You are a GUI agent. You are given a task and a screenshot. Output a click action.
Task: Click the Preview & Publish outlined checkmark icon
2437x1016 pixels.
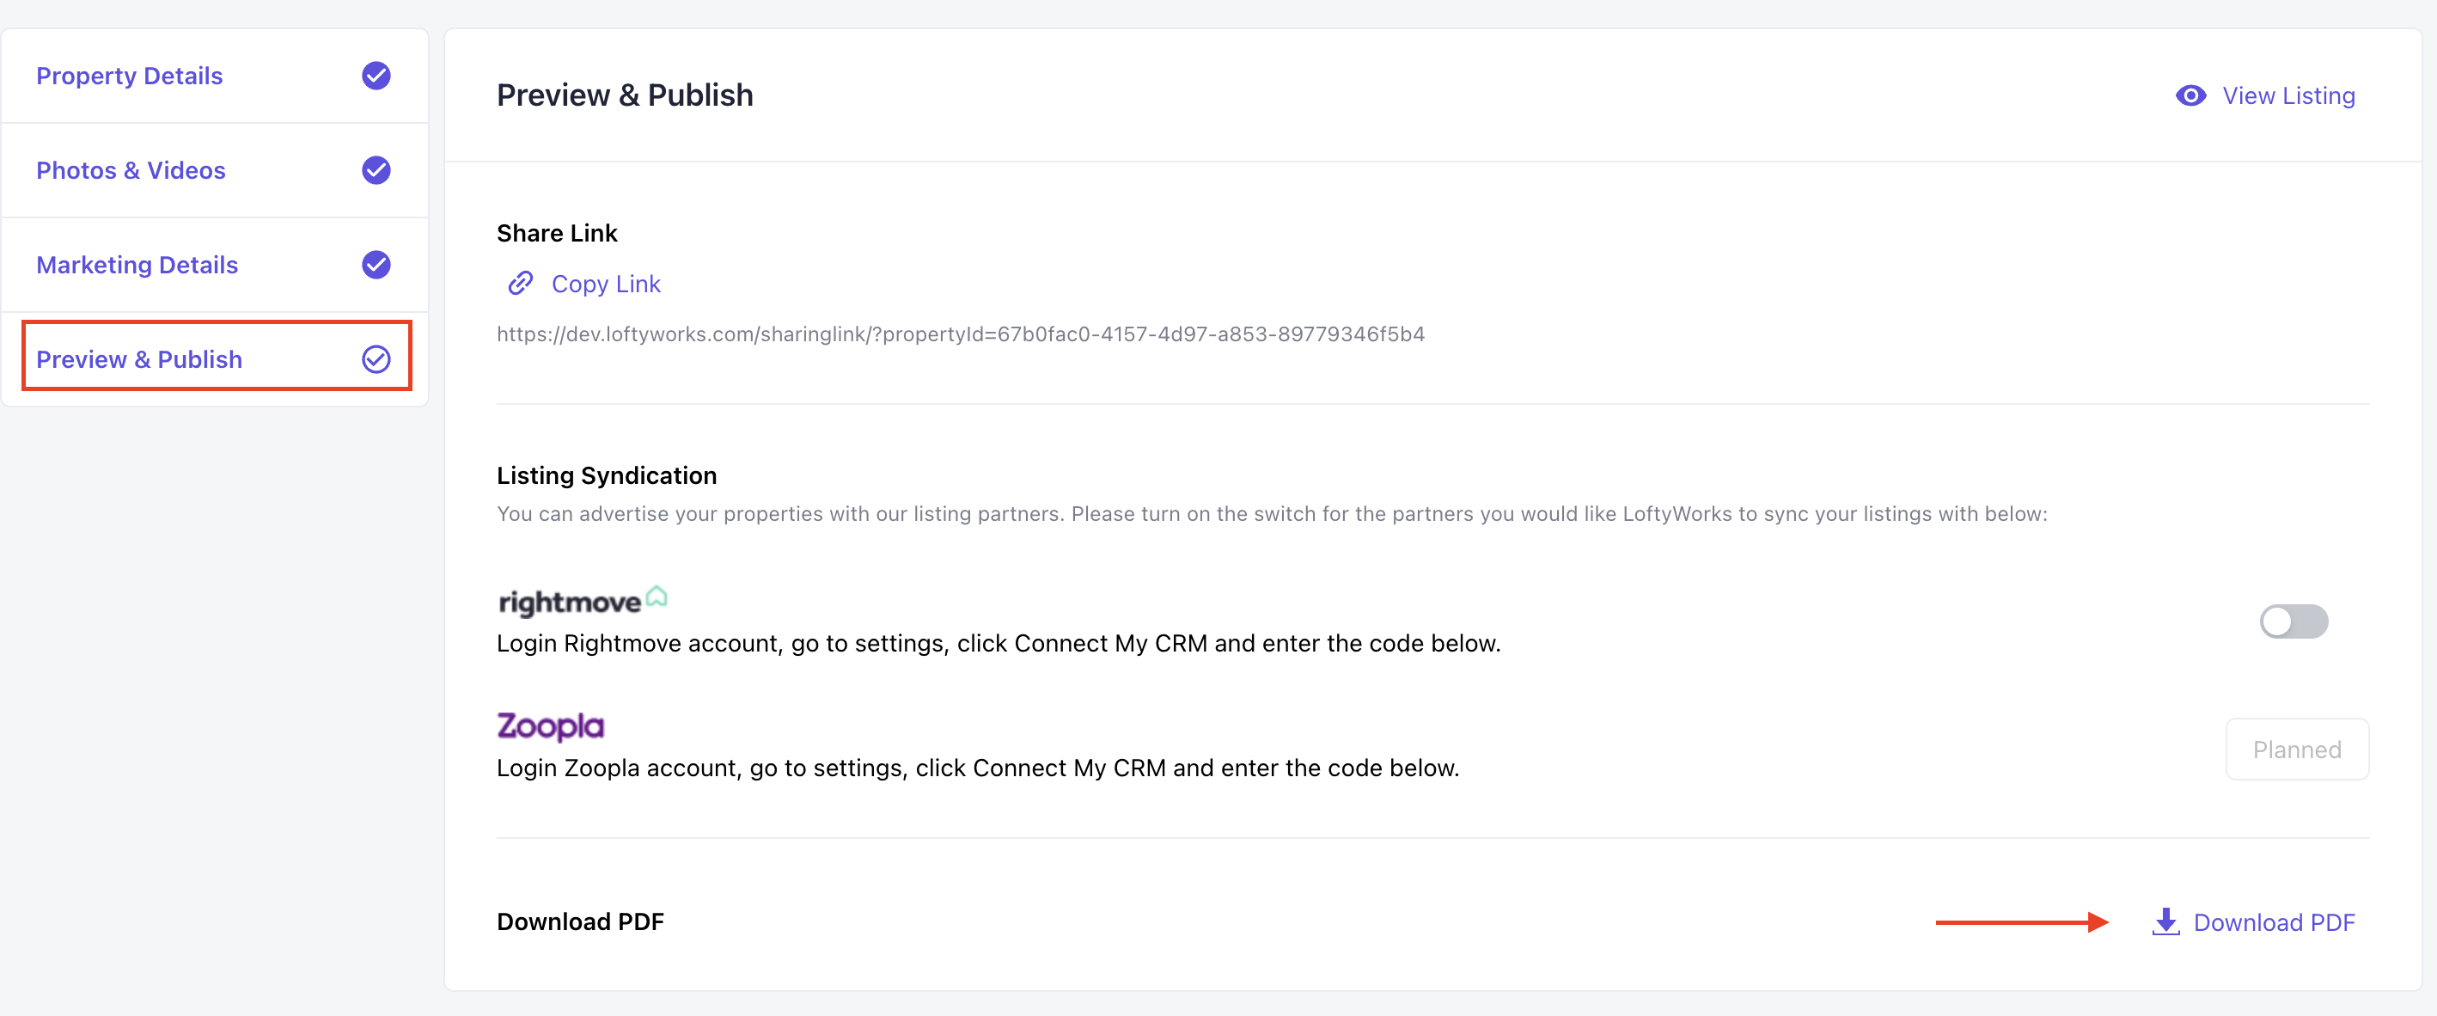[x=376, y=359]
